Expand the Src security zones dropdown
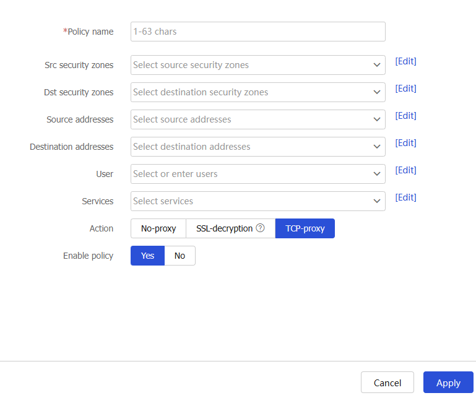This screenshot has width=476, height=398. (377, 65)
